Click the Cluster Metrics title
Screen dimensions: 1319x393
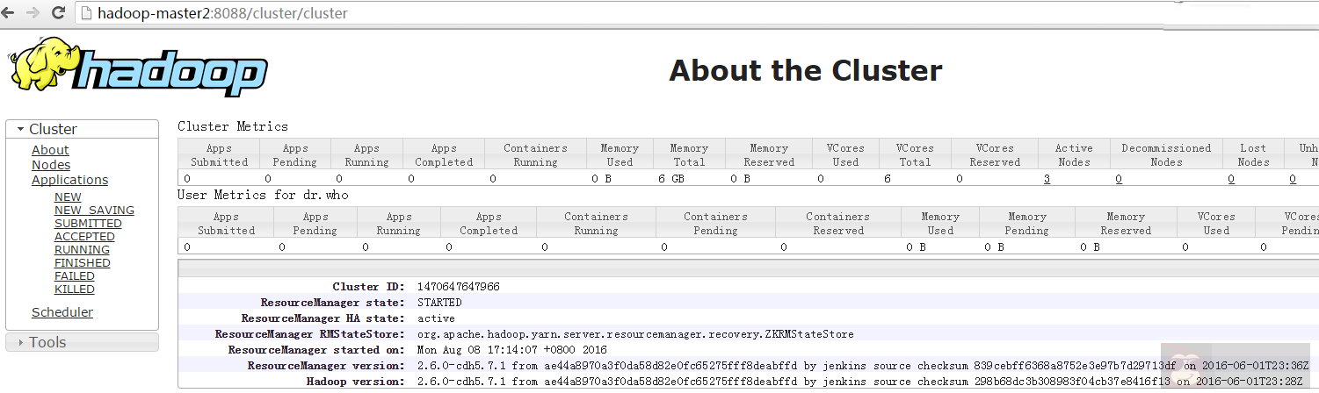click(x=233, y=126)
